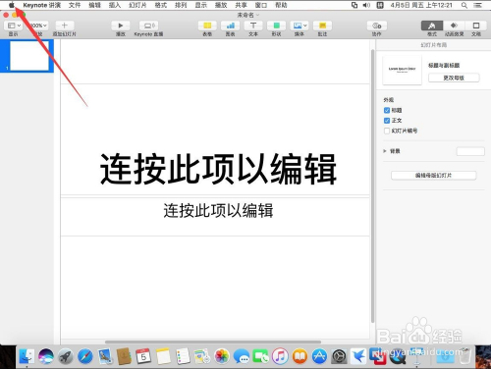The width and height of the screenshot is (491, 369).
Task: Insert a shape using the green shape icon
Action: pyautogui.click(x=276, y=26)
